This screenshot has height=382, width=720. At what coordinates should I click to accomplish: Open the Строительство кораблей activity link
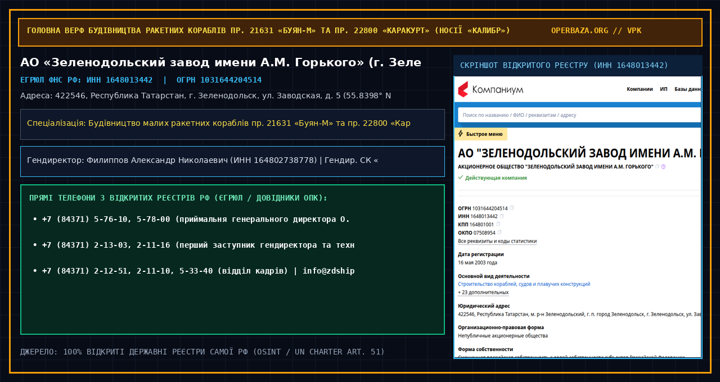coord(524,284)
